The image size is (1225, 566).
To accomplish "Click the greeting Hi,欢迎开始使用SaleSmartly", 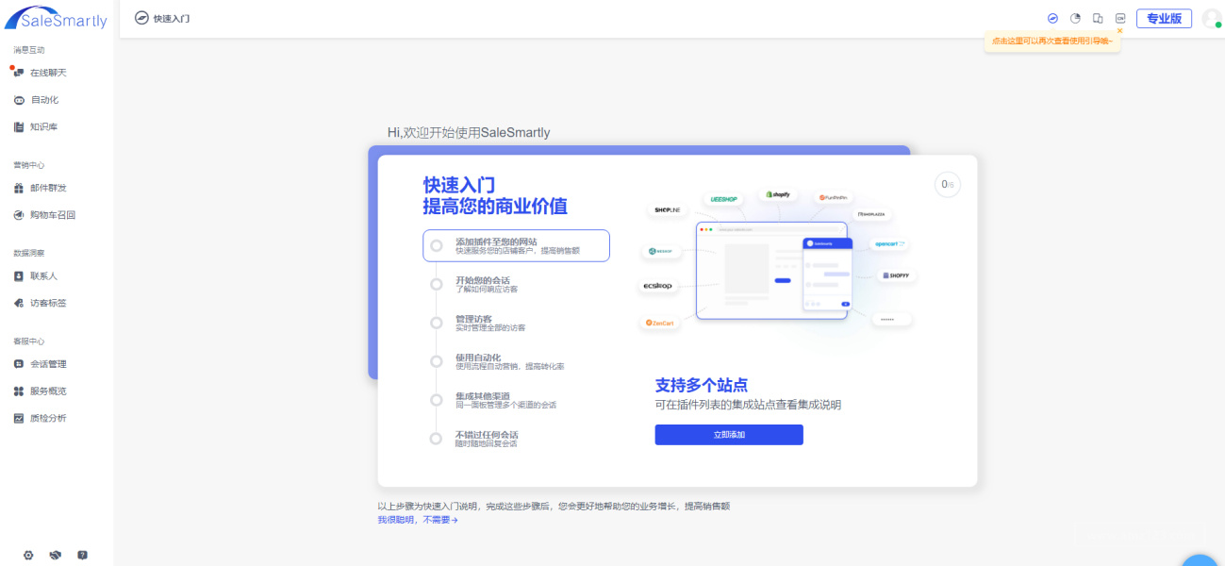I will pyautogui.click(x=469, y=132).
